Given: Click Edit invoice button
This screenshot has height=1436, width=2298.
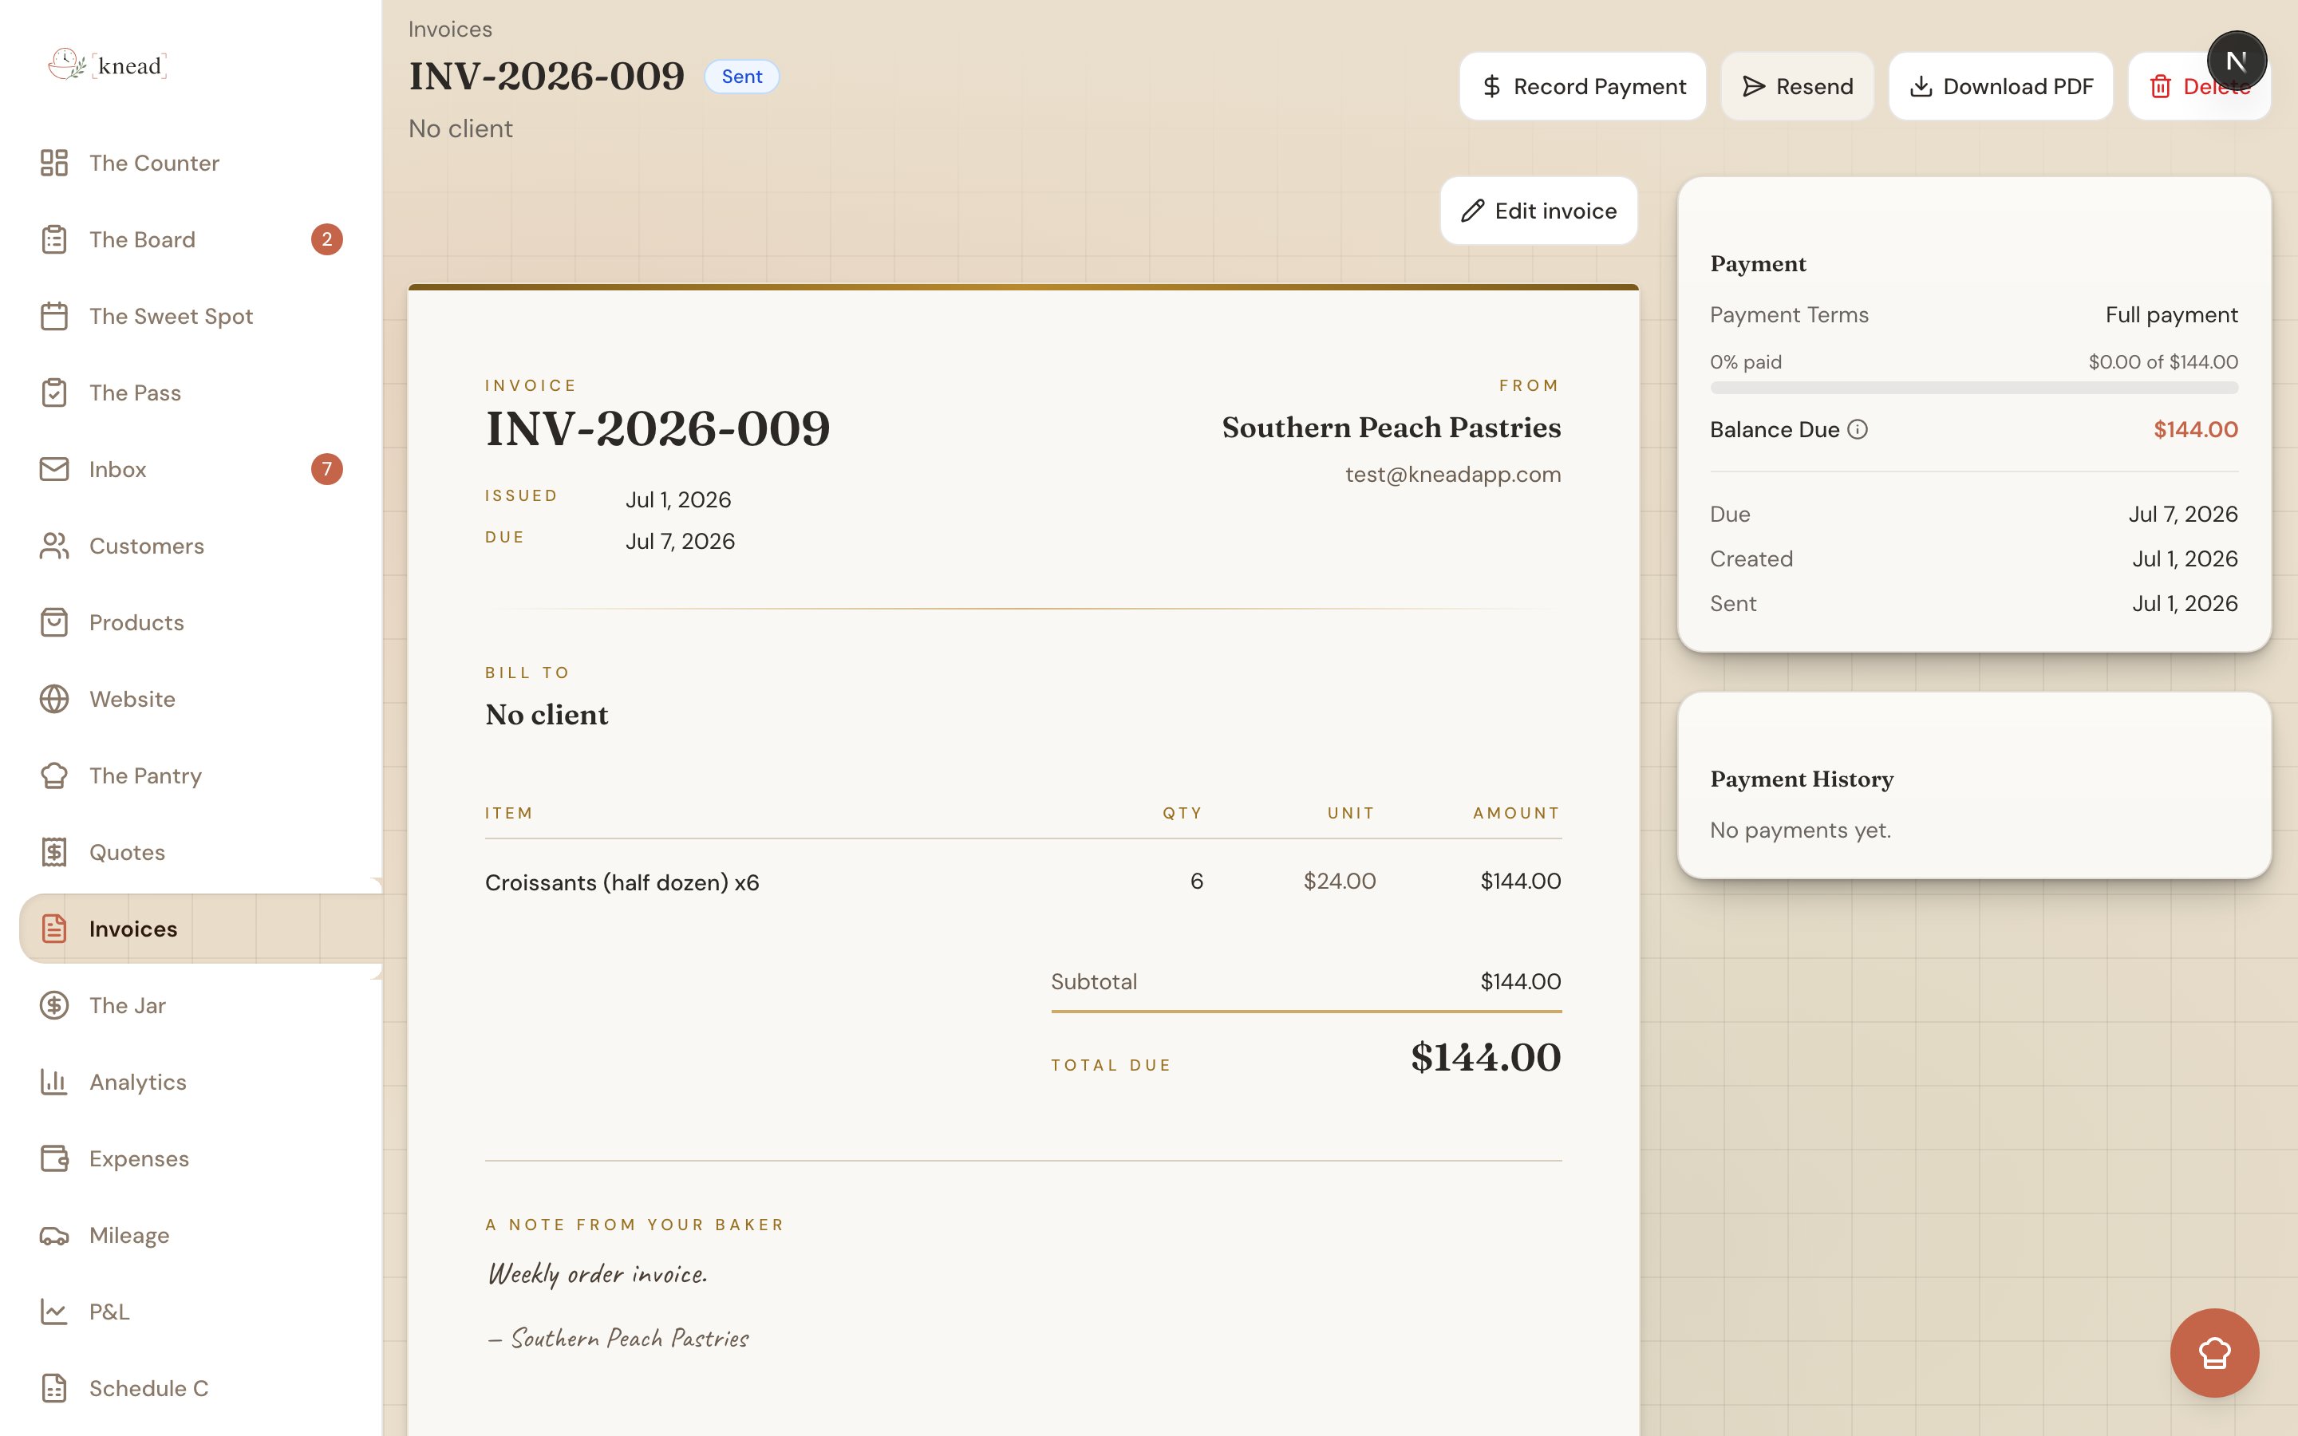Looking at the screenshot, I should [x=1538, y=211].
